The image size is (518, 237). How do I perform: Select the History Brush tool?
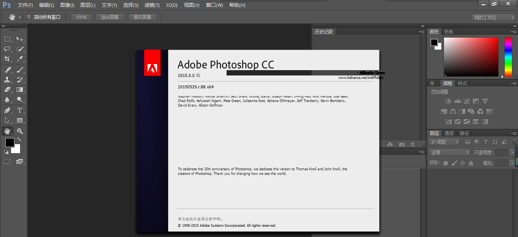(x=20, y=80)
